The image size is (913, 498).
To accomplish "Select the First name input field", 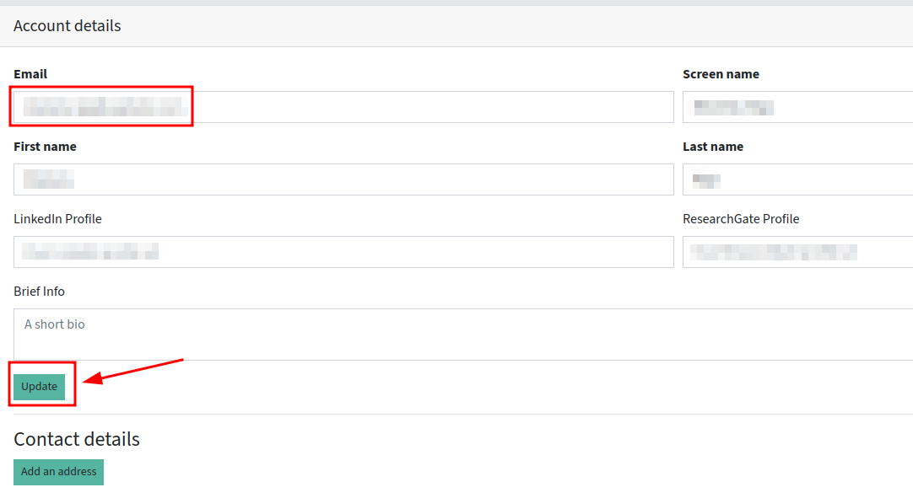I will (343, 179).
